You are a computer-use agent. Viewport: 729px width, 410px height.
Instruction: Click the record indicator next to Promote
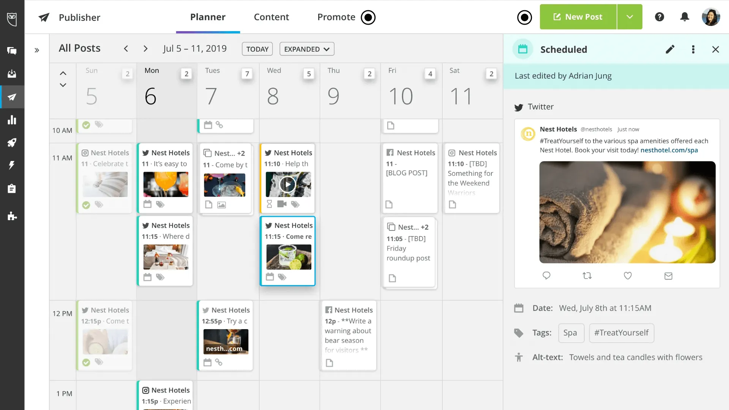pos(368,17)
